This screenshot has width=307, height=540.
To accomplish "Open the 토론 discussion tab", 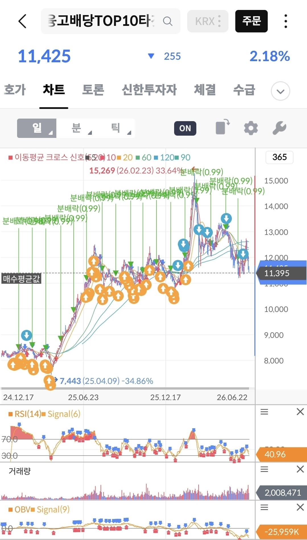I will point(93,90).
